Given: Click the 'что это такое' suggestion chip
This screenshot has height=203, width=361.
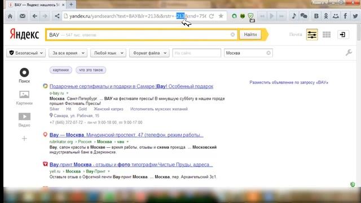Looking at the screenshot, I should (91, 70).
